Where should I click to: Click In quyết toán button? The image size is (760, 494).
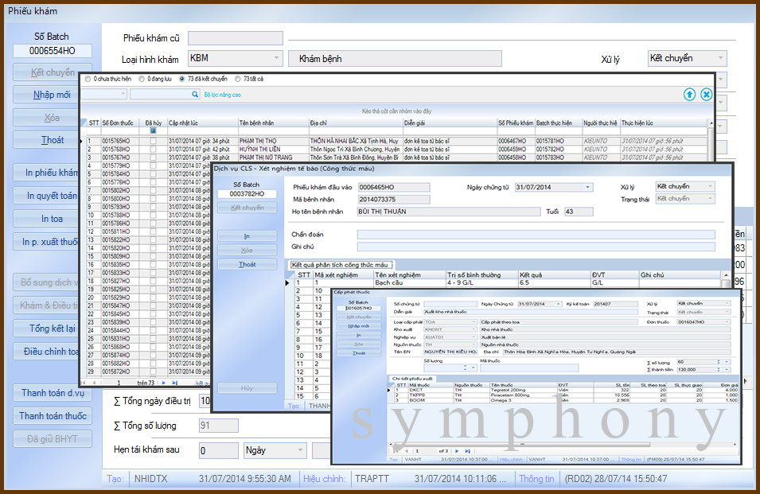tap(52, 196)
